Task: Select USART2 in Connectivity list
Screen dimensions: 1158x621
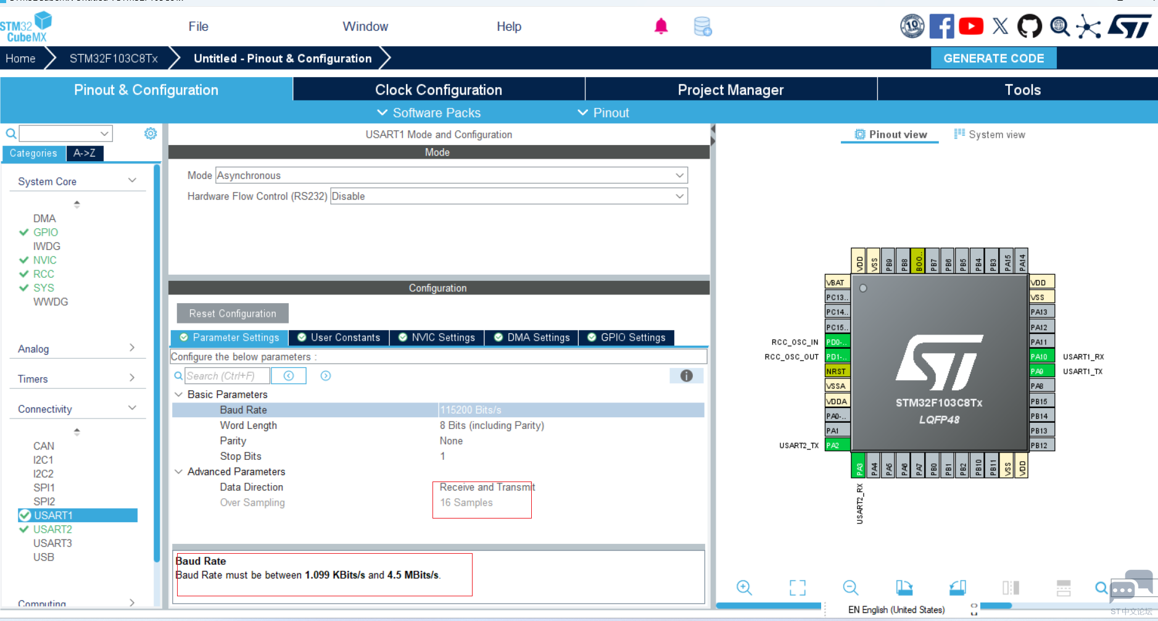Action: 52,529
